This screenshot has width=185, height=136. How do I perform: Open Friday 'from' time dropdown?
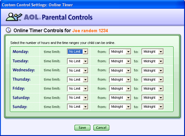(x=120, y=88)
